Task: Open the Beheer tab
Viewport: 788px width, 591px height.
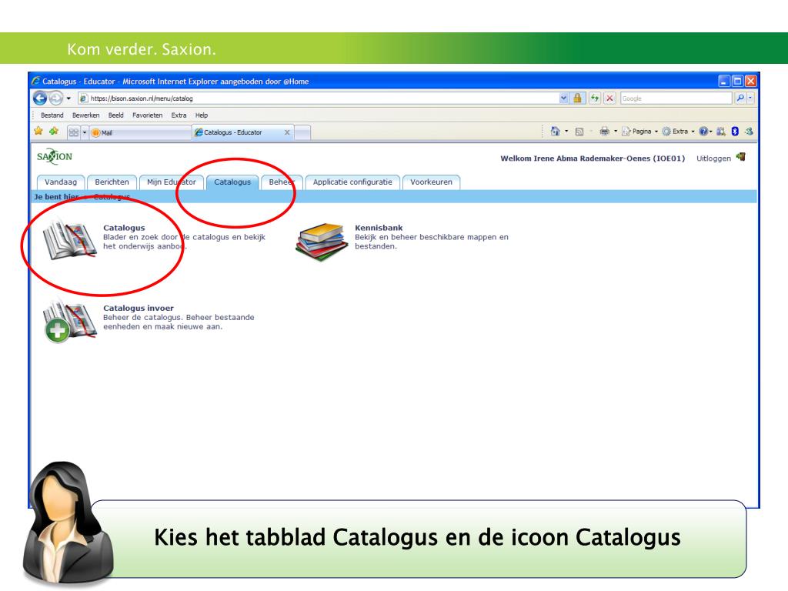Action: pos(282,182)
